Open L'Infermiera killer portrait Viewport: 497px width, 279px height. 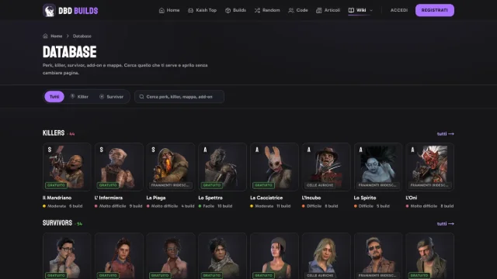119,167
